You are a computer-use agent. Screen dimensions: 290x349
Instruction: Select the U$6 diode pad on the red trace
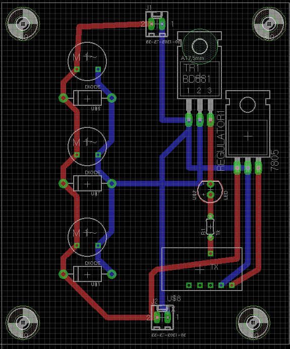tap(63, 98)
